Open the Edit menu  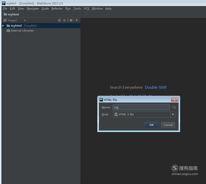(x=12, y=9)
